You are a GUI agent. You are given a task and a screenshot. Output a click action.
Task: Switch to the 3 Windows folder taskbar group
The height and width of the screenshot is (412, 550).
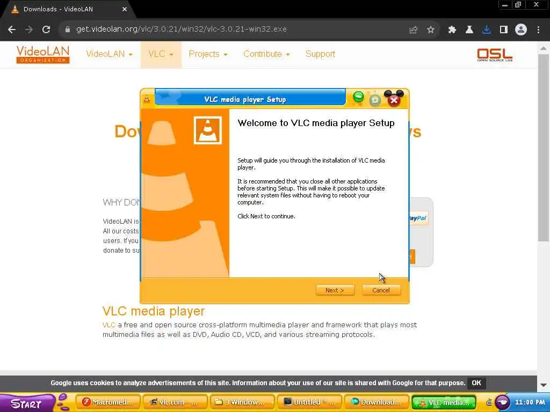(x=242, y=402)
